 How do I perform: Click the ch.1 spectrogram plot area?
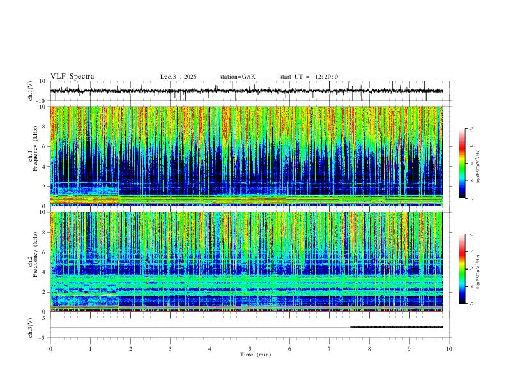tap(247, 156)
